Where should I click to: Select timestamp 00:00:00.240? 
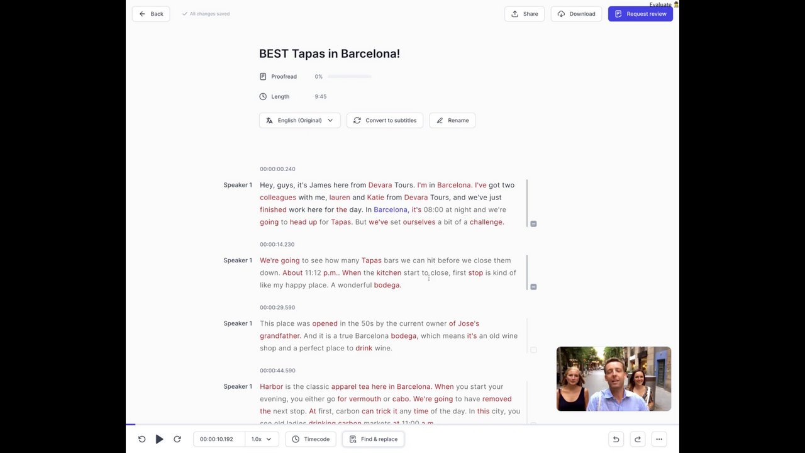[x=277, y=169]
